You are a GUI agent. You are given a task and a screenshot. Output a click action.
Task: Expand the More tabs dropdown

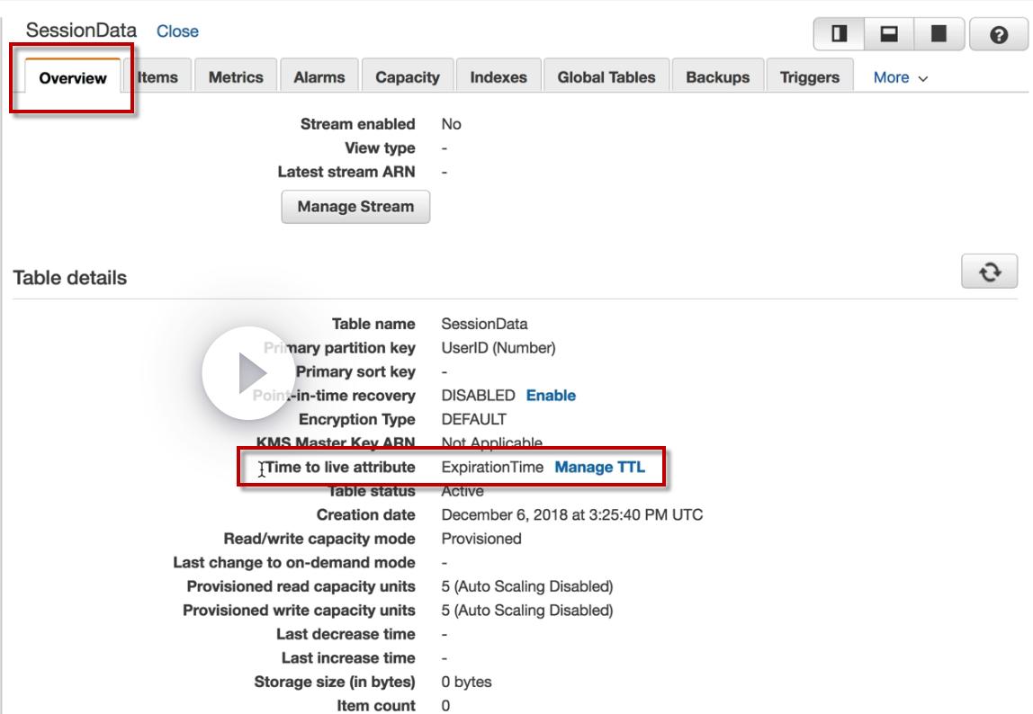tap(900, 77)
